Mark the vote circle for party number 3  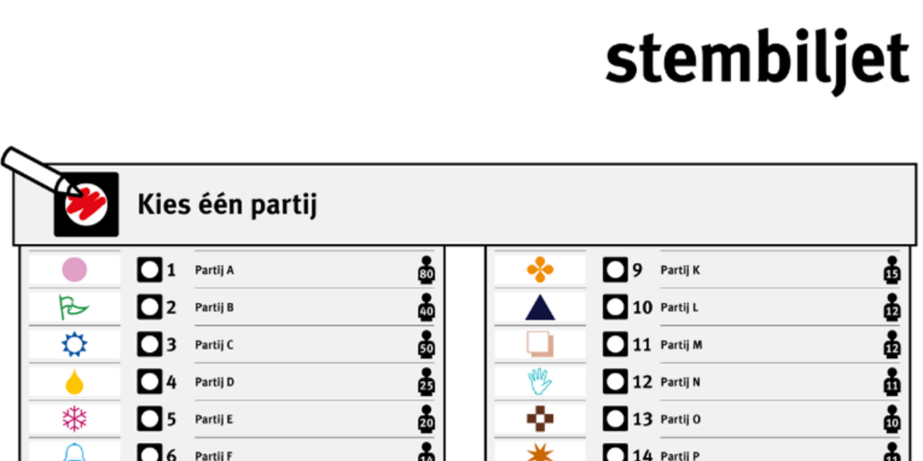(150, 344)
